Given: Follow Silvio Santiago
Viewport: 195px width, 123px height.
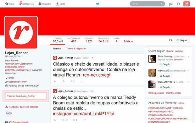Looking at the screenshot, I should (164, 64).
